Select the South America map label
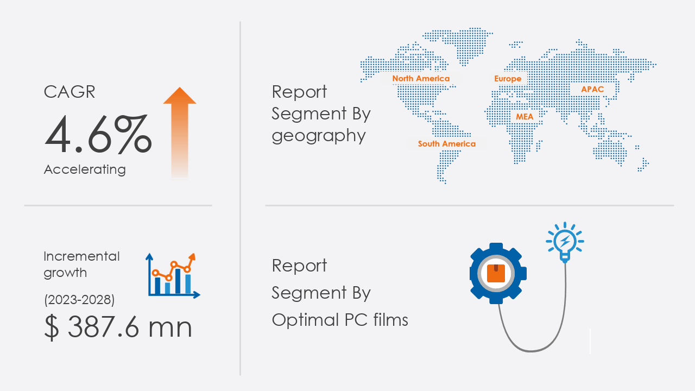This screenshot has width=695, height=391. pyautogui.click(x=446, y=144)
